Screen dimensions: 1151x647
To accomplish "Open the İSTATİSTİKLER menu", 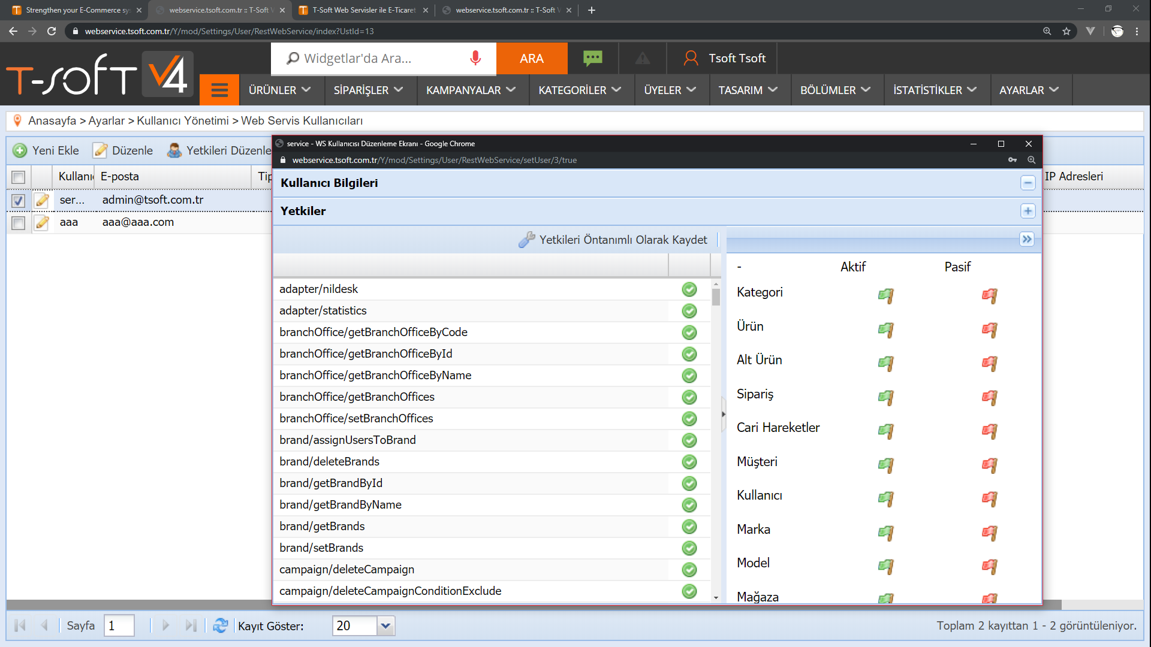I will 935,90.
